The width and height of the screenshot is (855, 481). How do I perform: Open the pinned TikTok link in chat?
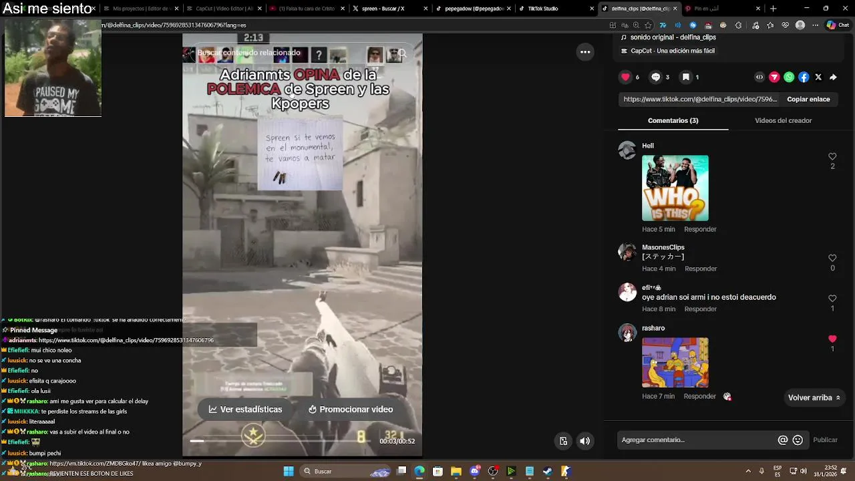point(126,340)
